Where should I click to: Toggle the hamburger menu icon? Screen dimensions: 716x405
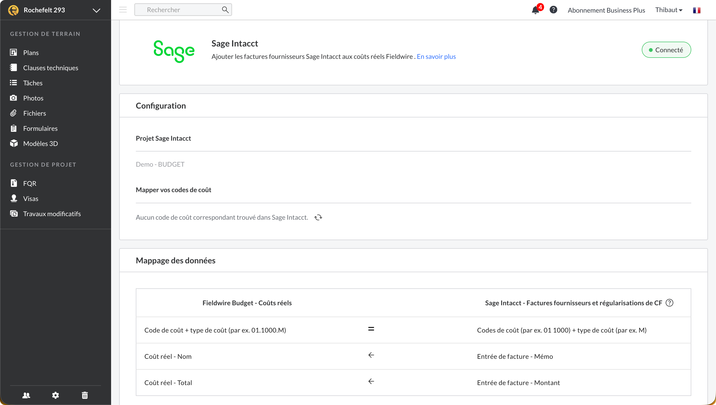pyautogui.click(x=123, y=10)
